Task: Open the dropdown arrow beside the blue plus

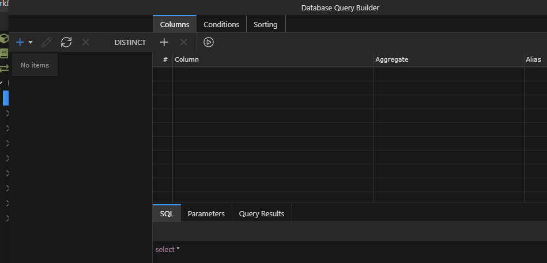Action: 31,43
